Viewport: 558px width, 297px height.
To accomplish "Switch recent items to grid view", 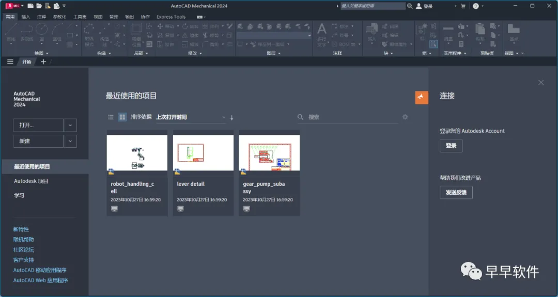I will click(122, 117).
